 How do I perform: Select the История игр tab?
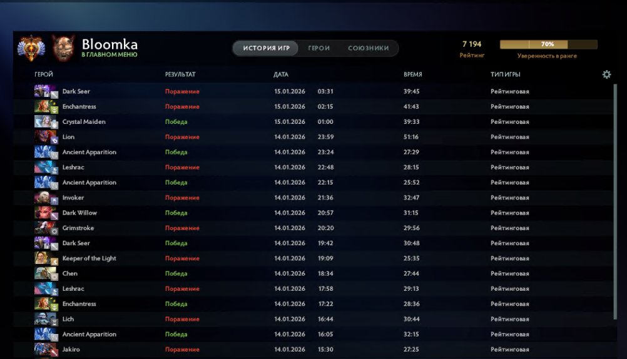[266, 48]
